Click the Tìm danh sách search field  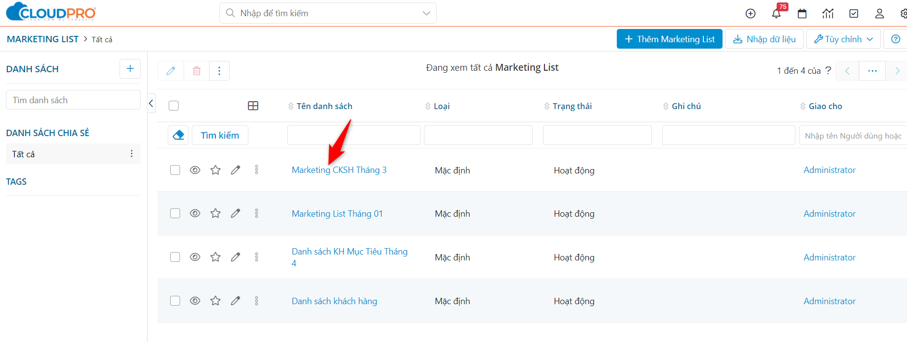[73, 100]
